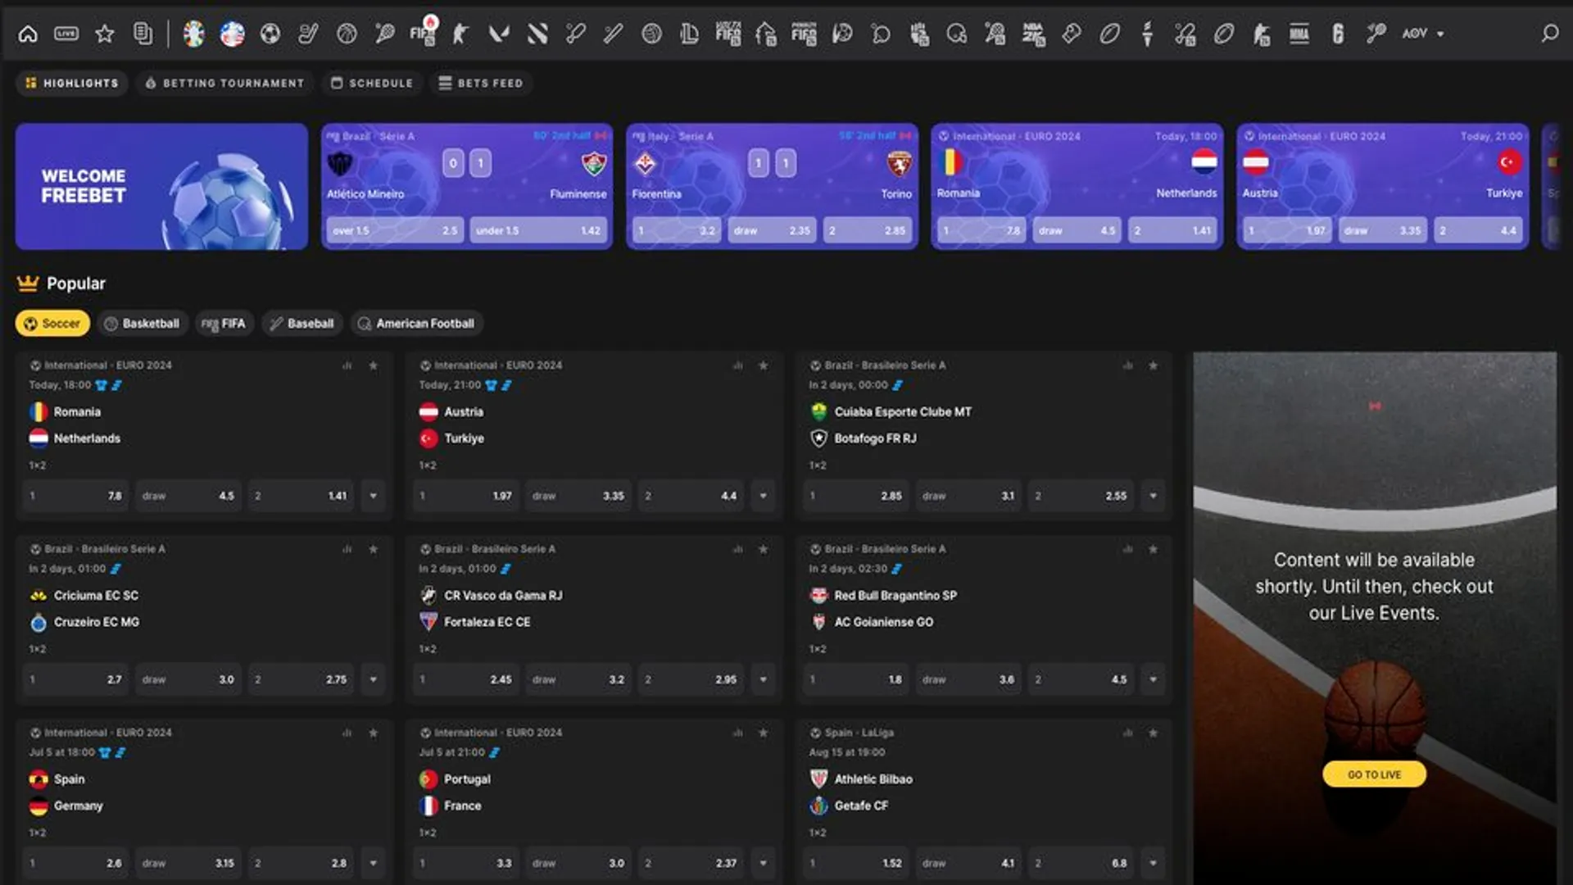Viewport: 1573px width, 885px height.
Task: Open the bet slip documents icon
Action: pyautogui.click(x=143, y=34)
